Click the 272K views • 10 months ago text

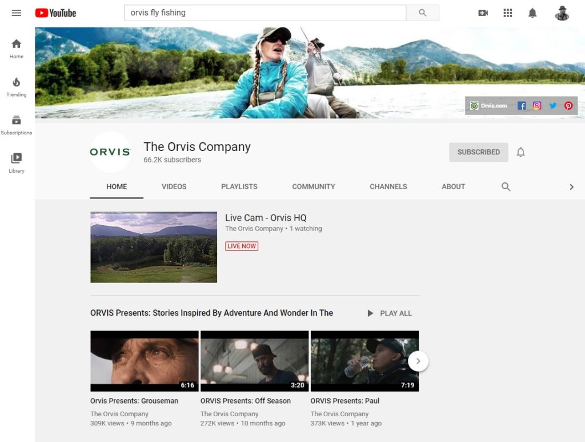pyautogui.click(x=243, y=423)
